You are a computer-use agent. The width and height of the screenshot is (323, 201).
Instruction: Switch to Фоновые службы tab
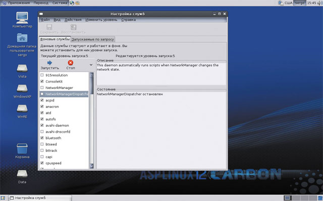pyautogui.click(x=55, y=39)
